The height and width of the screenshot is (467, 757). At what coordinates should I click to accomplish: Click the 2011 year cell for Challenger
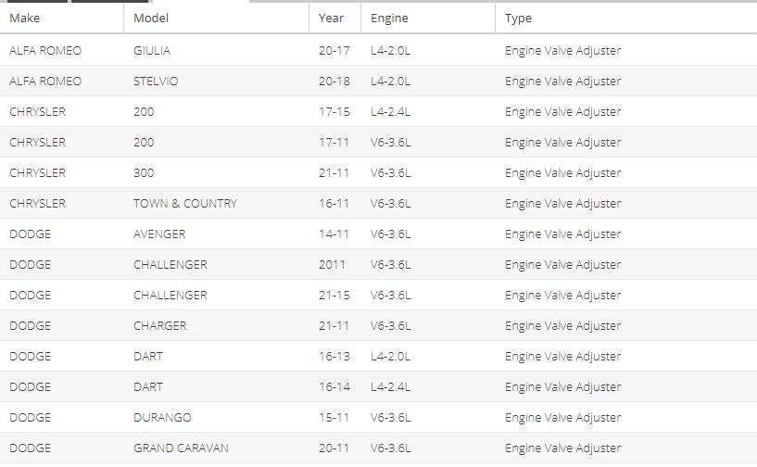coord(332,265)
